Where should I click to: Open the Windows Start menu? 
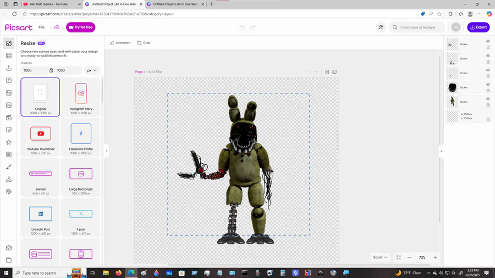point(6,273)
